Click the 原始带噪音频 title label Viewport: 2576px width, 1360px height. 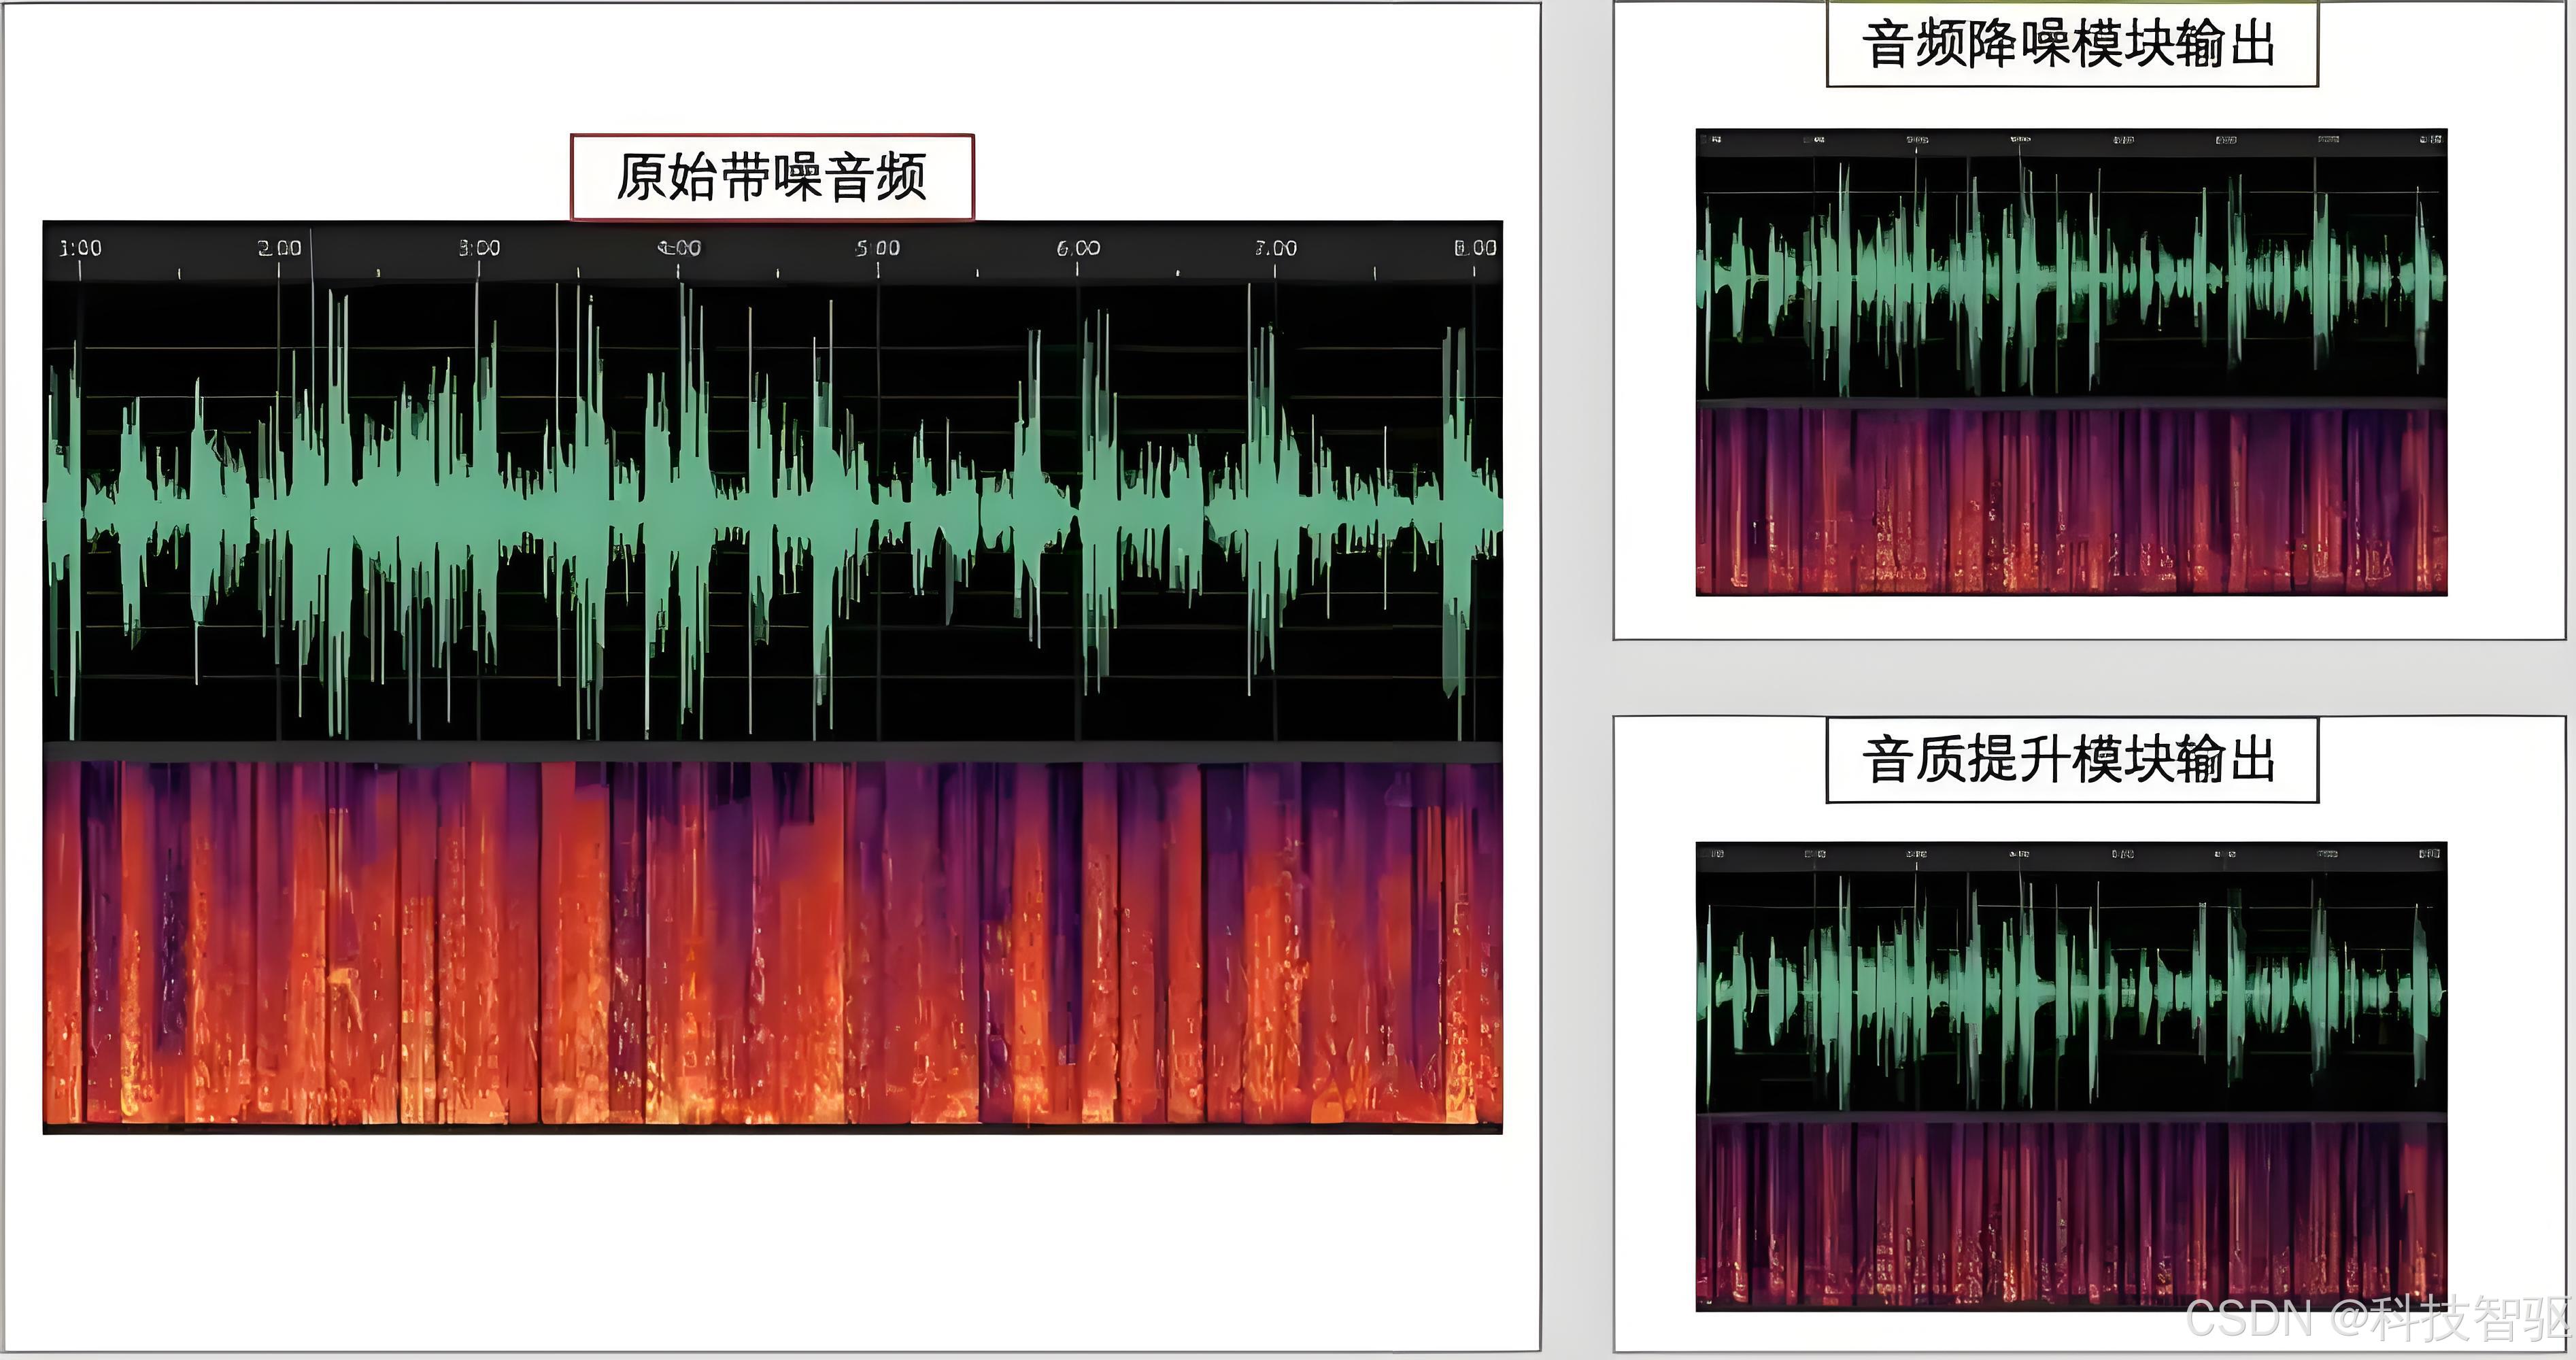click(772, 178)
